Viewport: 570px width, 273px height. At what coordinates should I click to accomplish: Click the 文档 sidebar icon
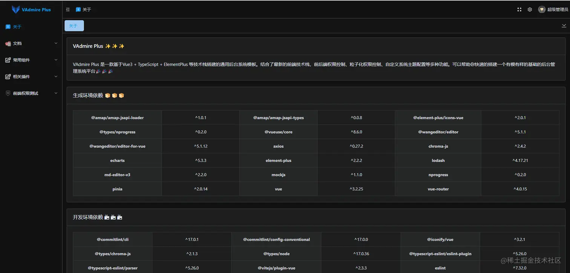pos(8,44)
